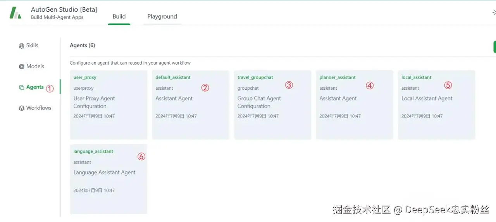Open the travel_groupchat agent card

pos(272,105)
